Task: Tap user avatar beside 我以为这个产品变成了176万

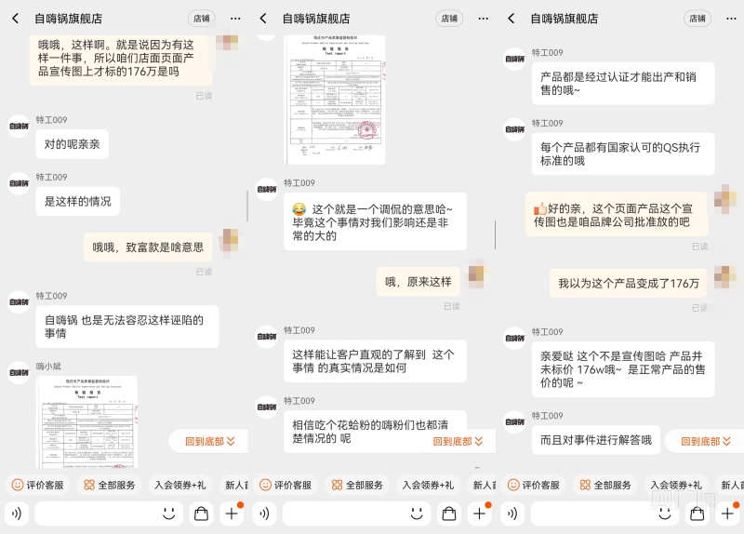Action: point(725,277)
